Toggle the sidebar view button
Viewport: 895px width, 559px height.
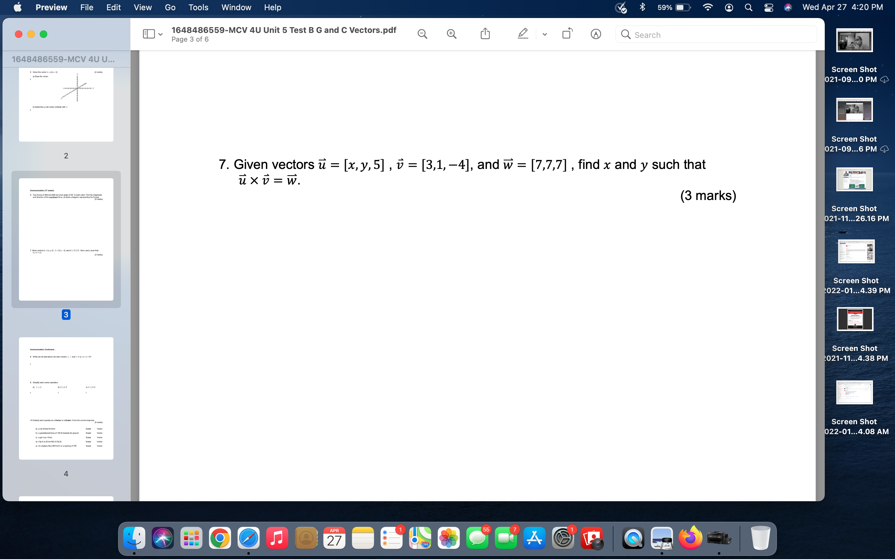click(x=149, y=34)
